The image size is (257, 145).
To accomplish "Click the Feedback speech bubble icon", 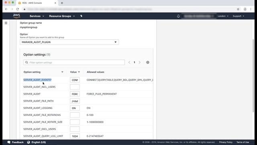I will (x=9, y=142).
